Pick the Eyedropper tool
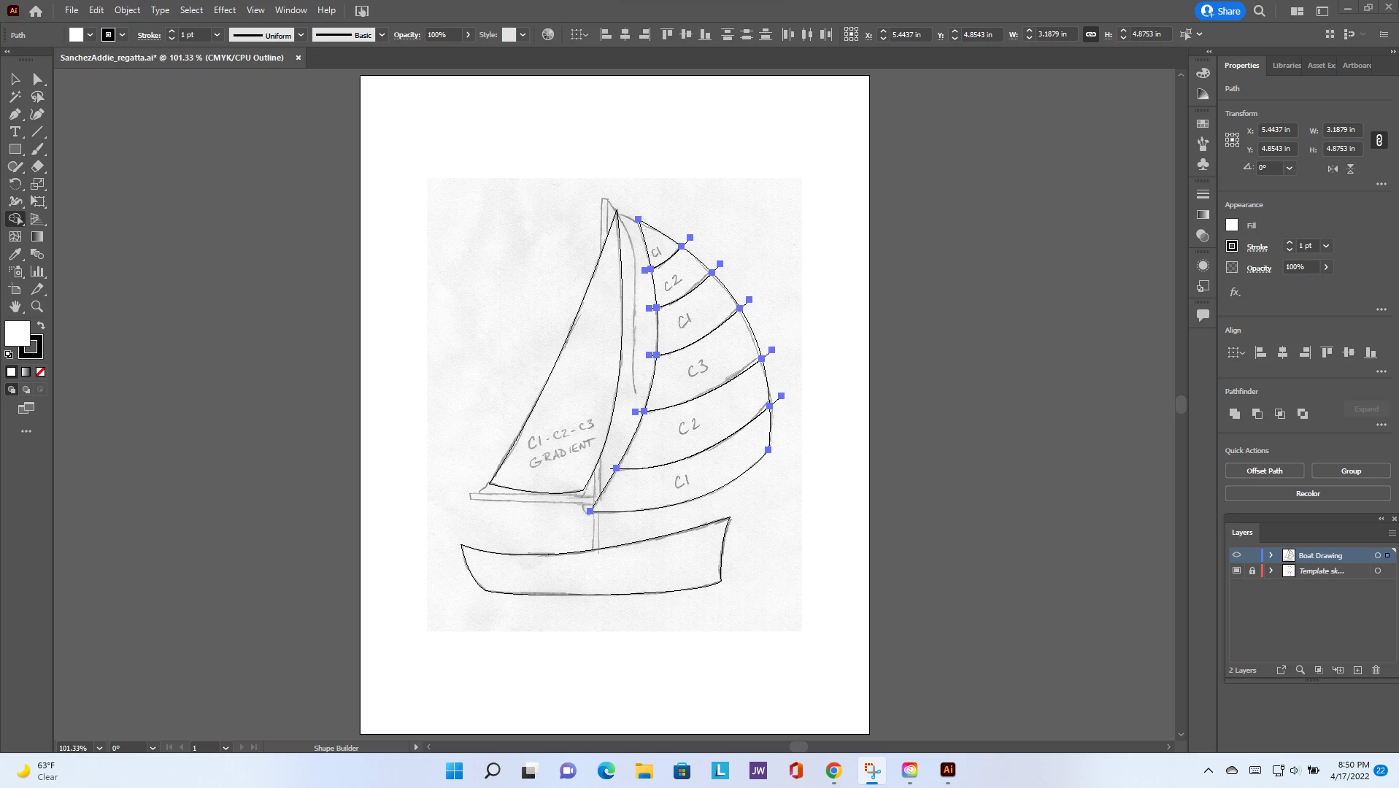 15,254
